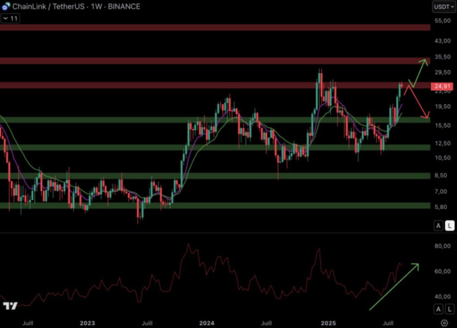This screenshot has height=328, width=457.
Task: Open chart settings hexagon gear icon
Action: pyautogui.click(x=444, y=323)
